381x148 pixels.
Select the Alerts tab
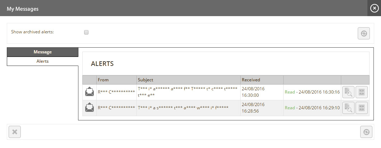pyautogui.click(x=43, y=61)
